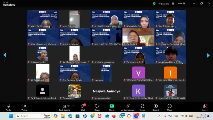
Task: Go to next gallery page arrow
Action: (x=208, y=55)
